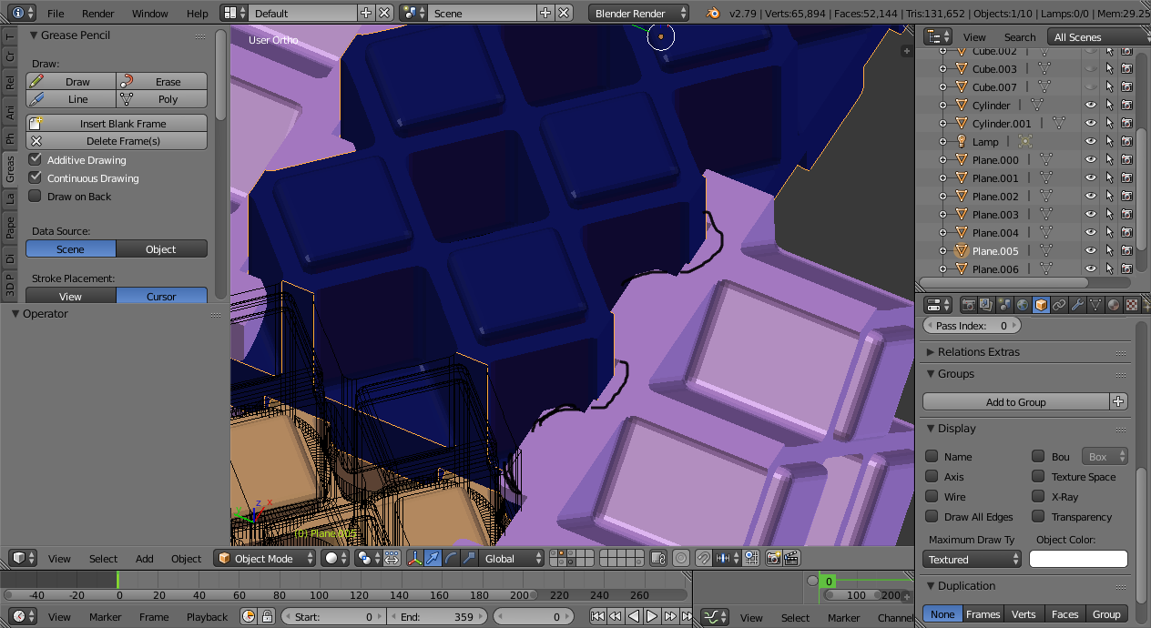Screen dimensions: 1151x628
Task: Toggle the timeline sync lock icon
Action: click(268, 617)
